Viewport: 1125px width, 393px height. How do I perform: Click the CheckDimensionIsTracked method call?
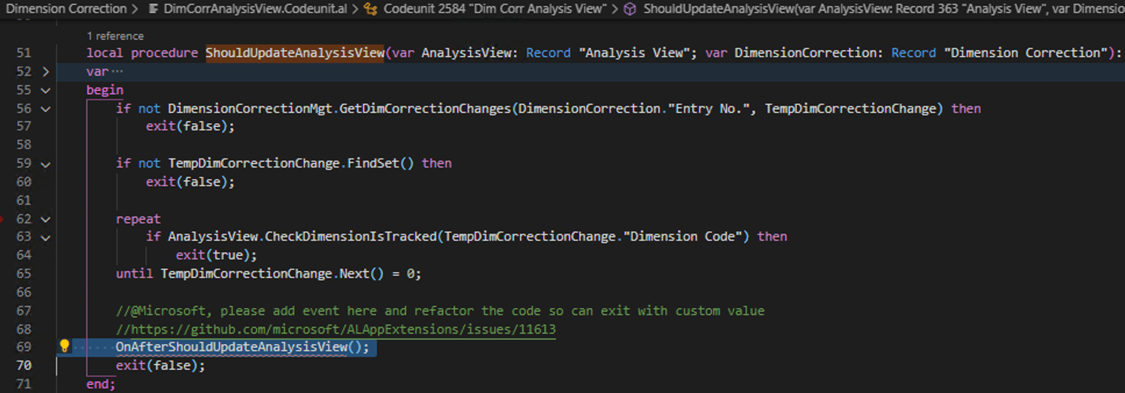351,237
